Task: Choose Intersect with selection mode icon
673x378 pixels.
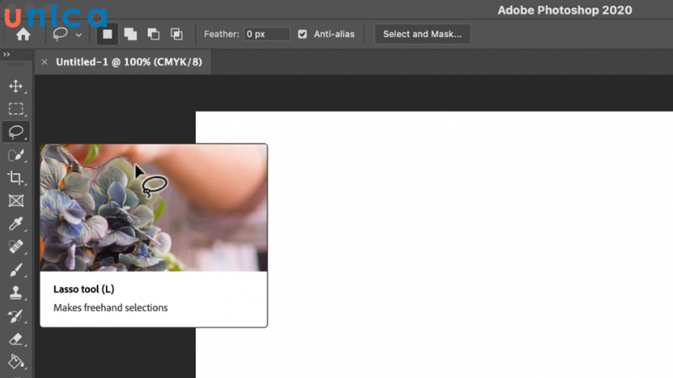Action: point(177,34)
